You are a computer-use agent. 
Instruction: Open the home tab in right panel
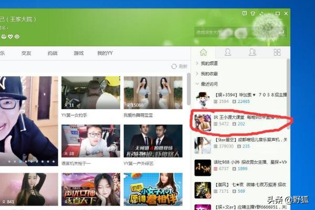point(203,52)
